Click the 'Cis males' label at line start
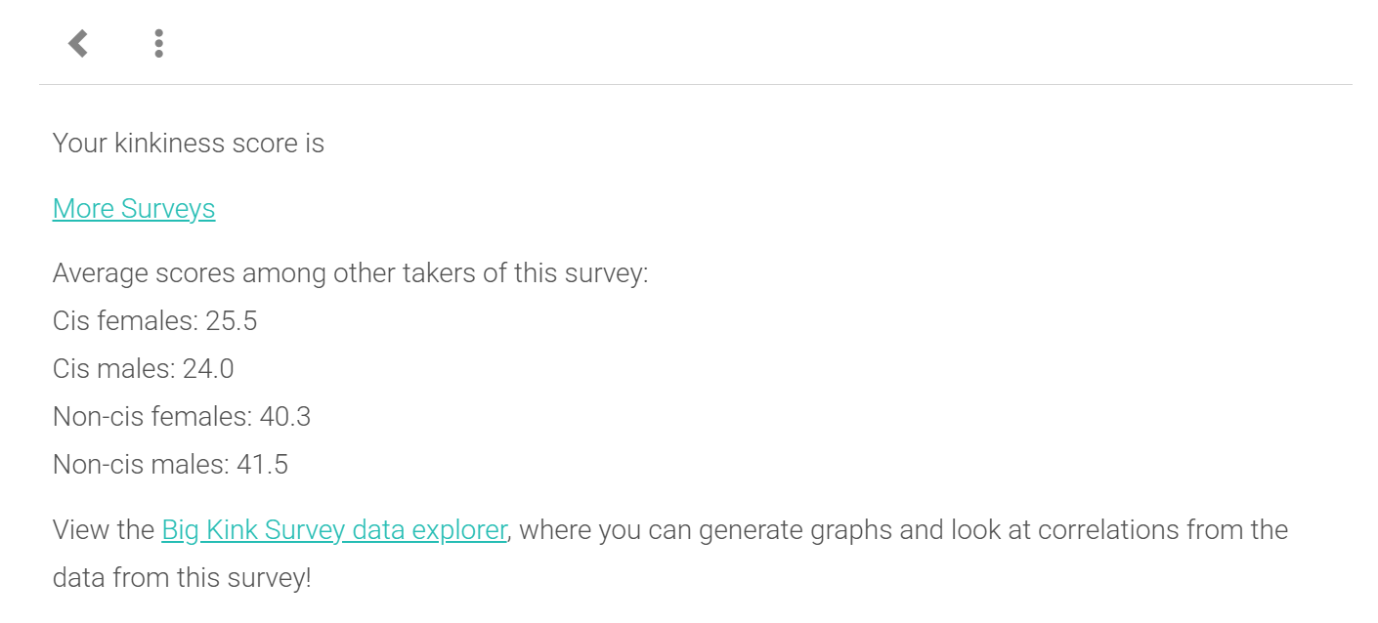 [x=112, y=369]
